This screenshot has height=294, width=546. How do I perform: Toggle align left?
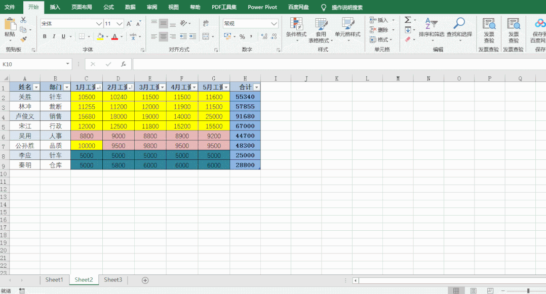tap(154, 36)
